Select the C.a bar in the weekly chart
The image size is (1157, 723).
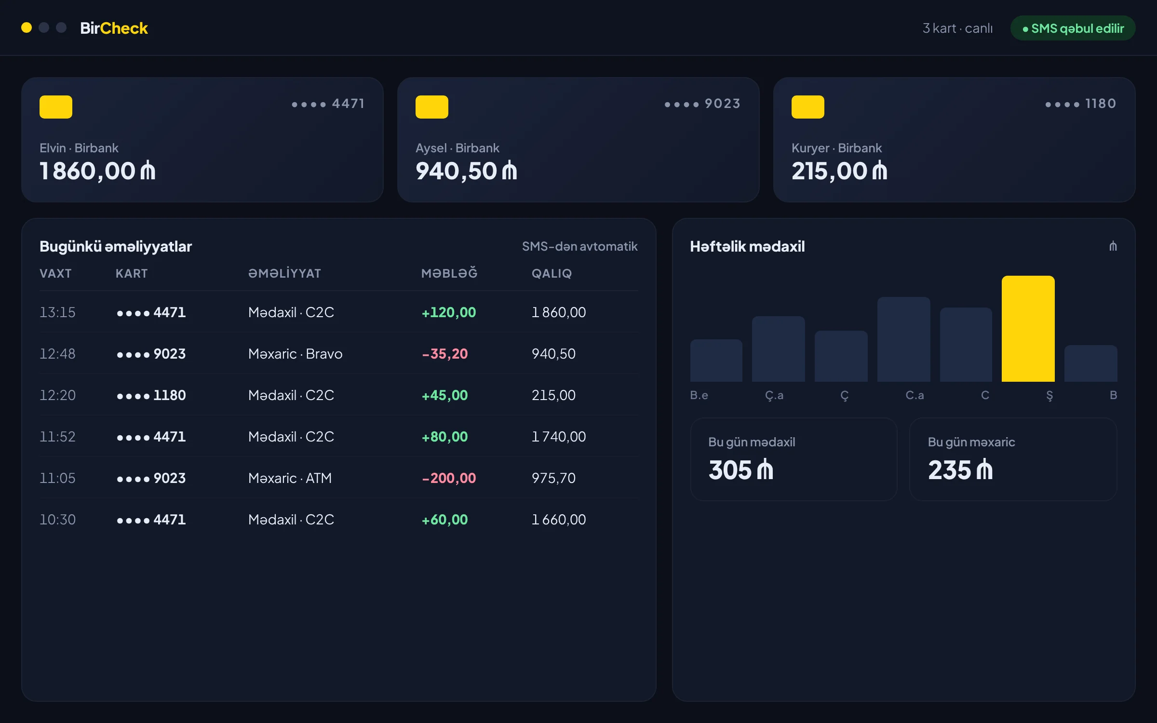click(903, 339)
